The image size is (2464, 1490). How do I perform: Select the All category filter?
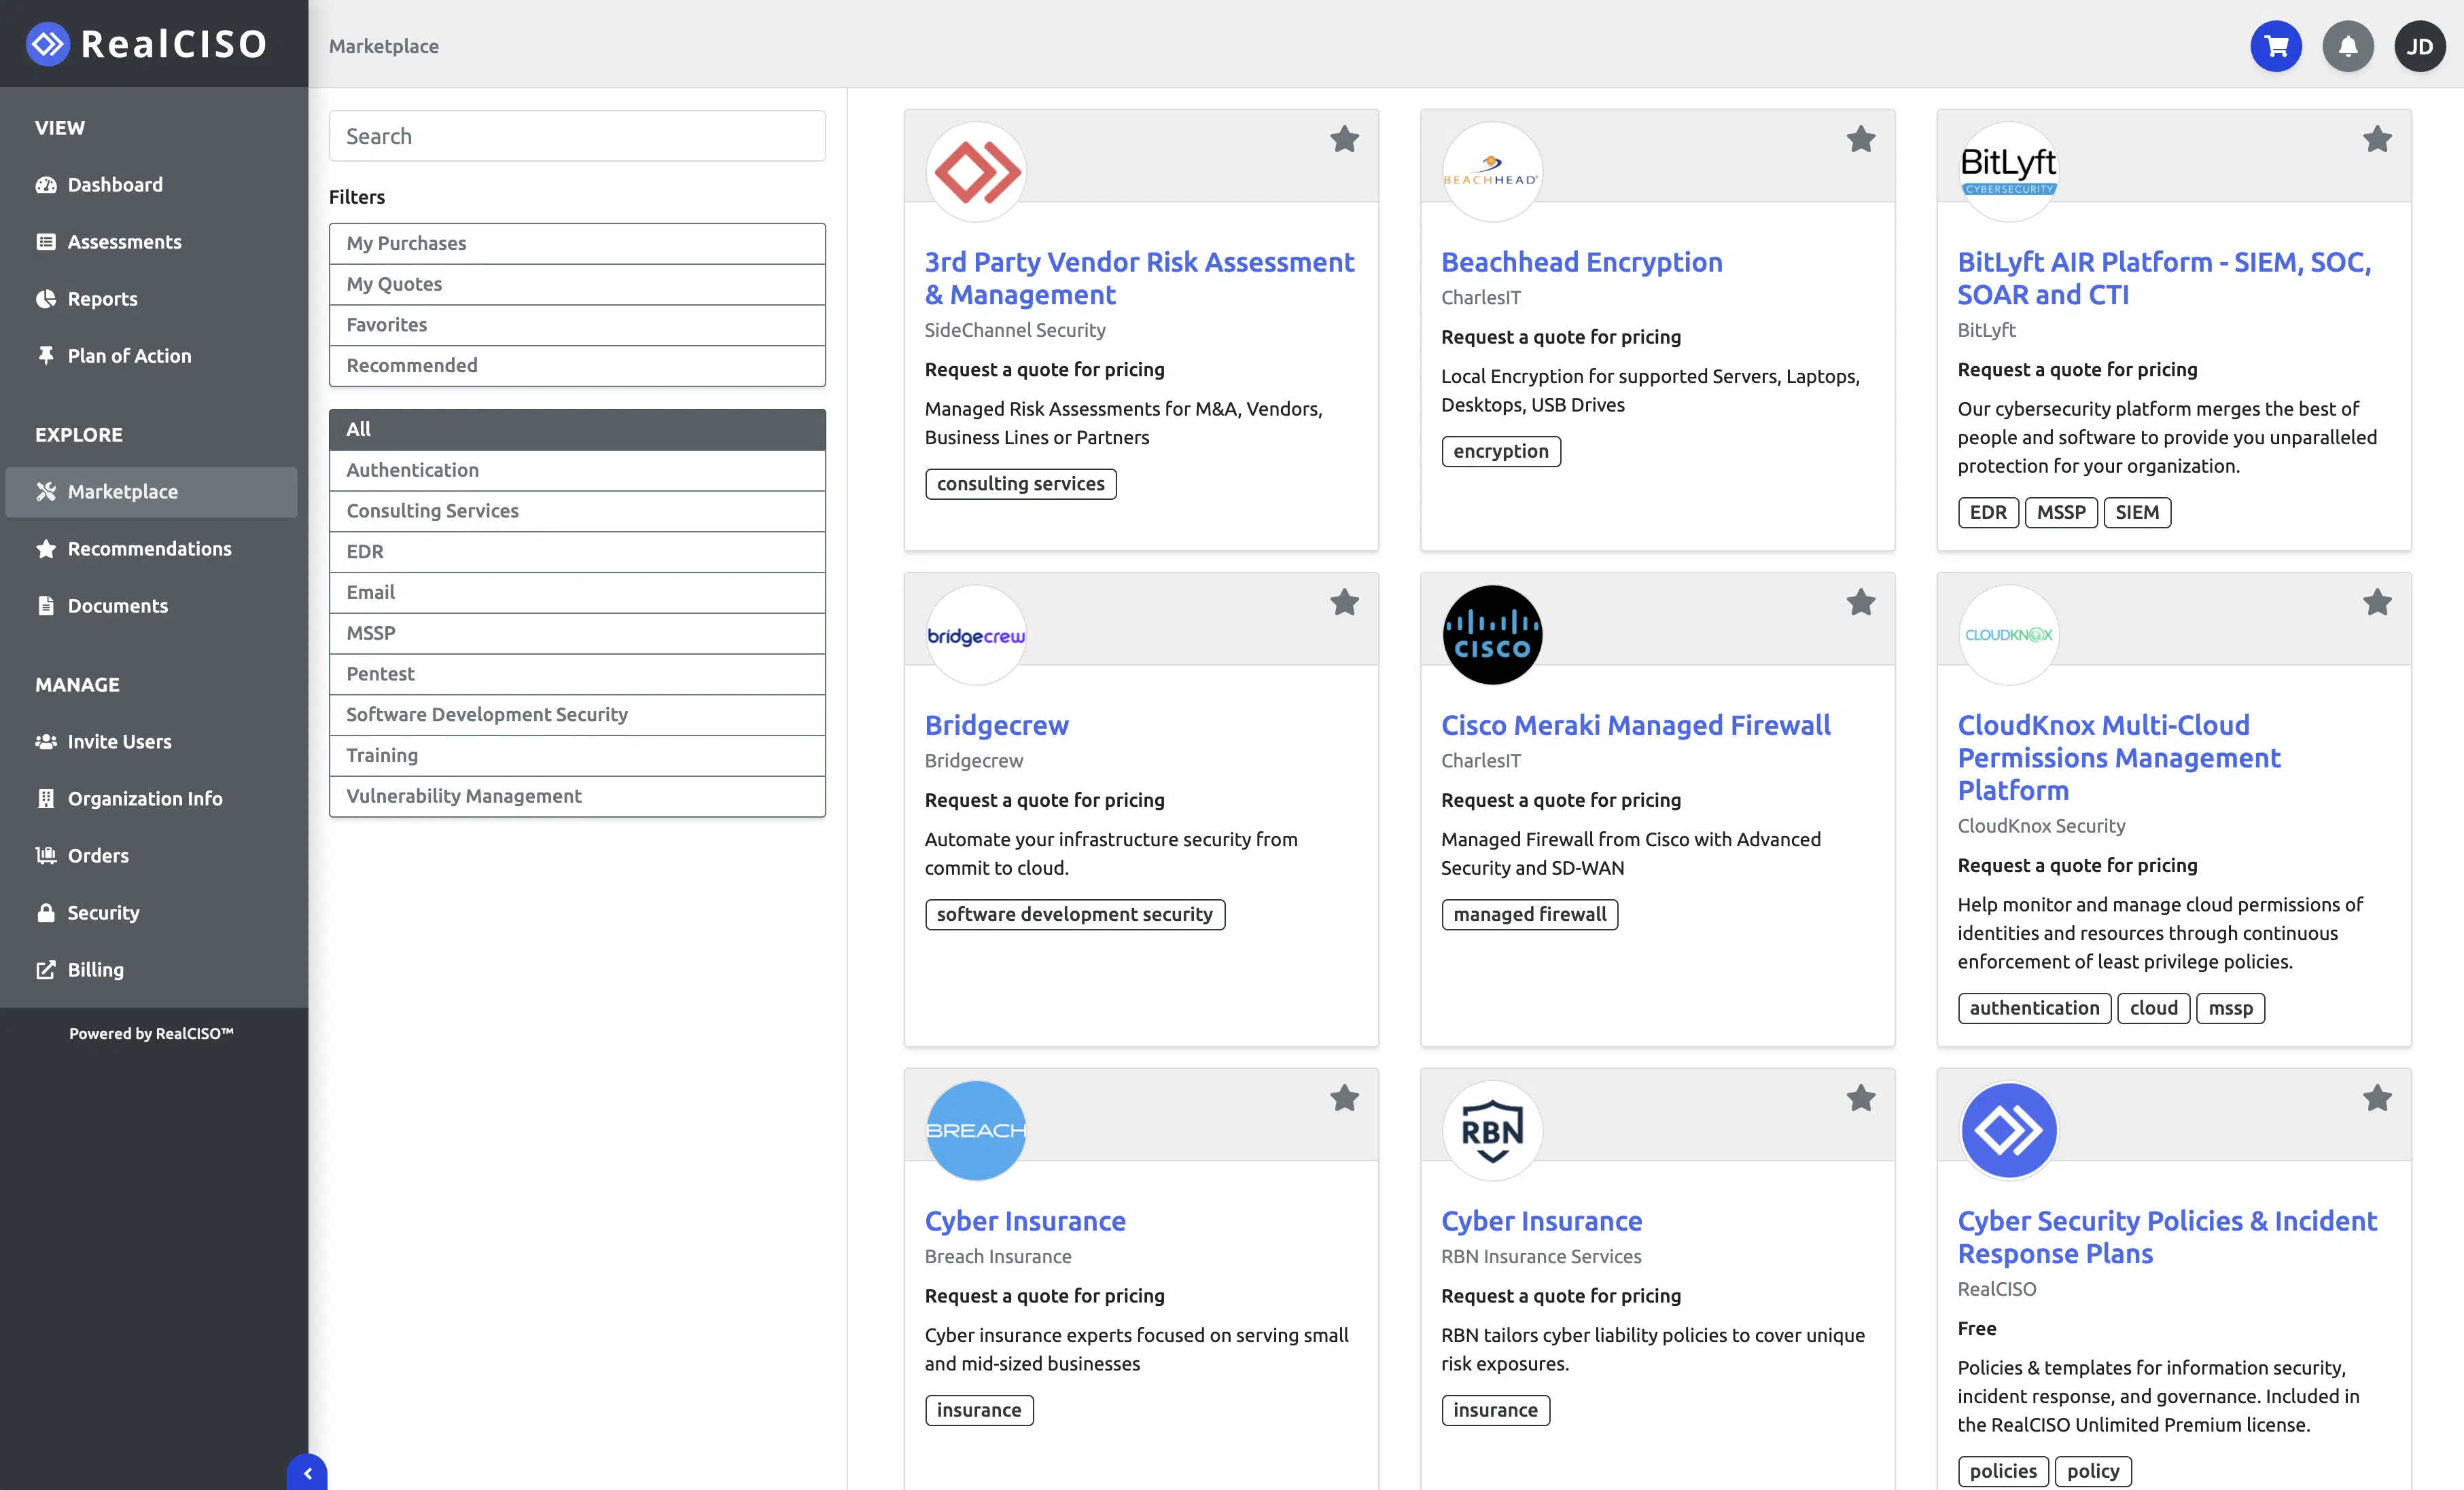click(577, 430)
